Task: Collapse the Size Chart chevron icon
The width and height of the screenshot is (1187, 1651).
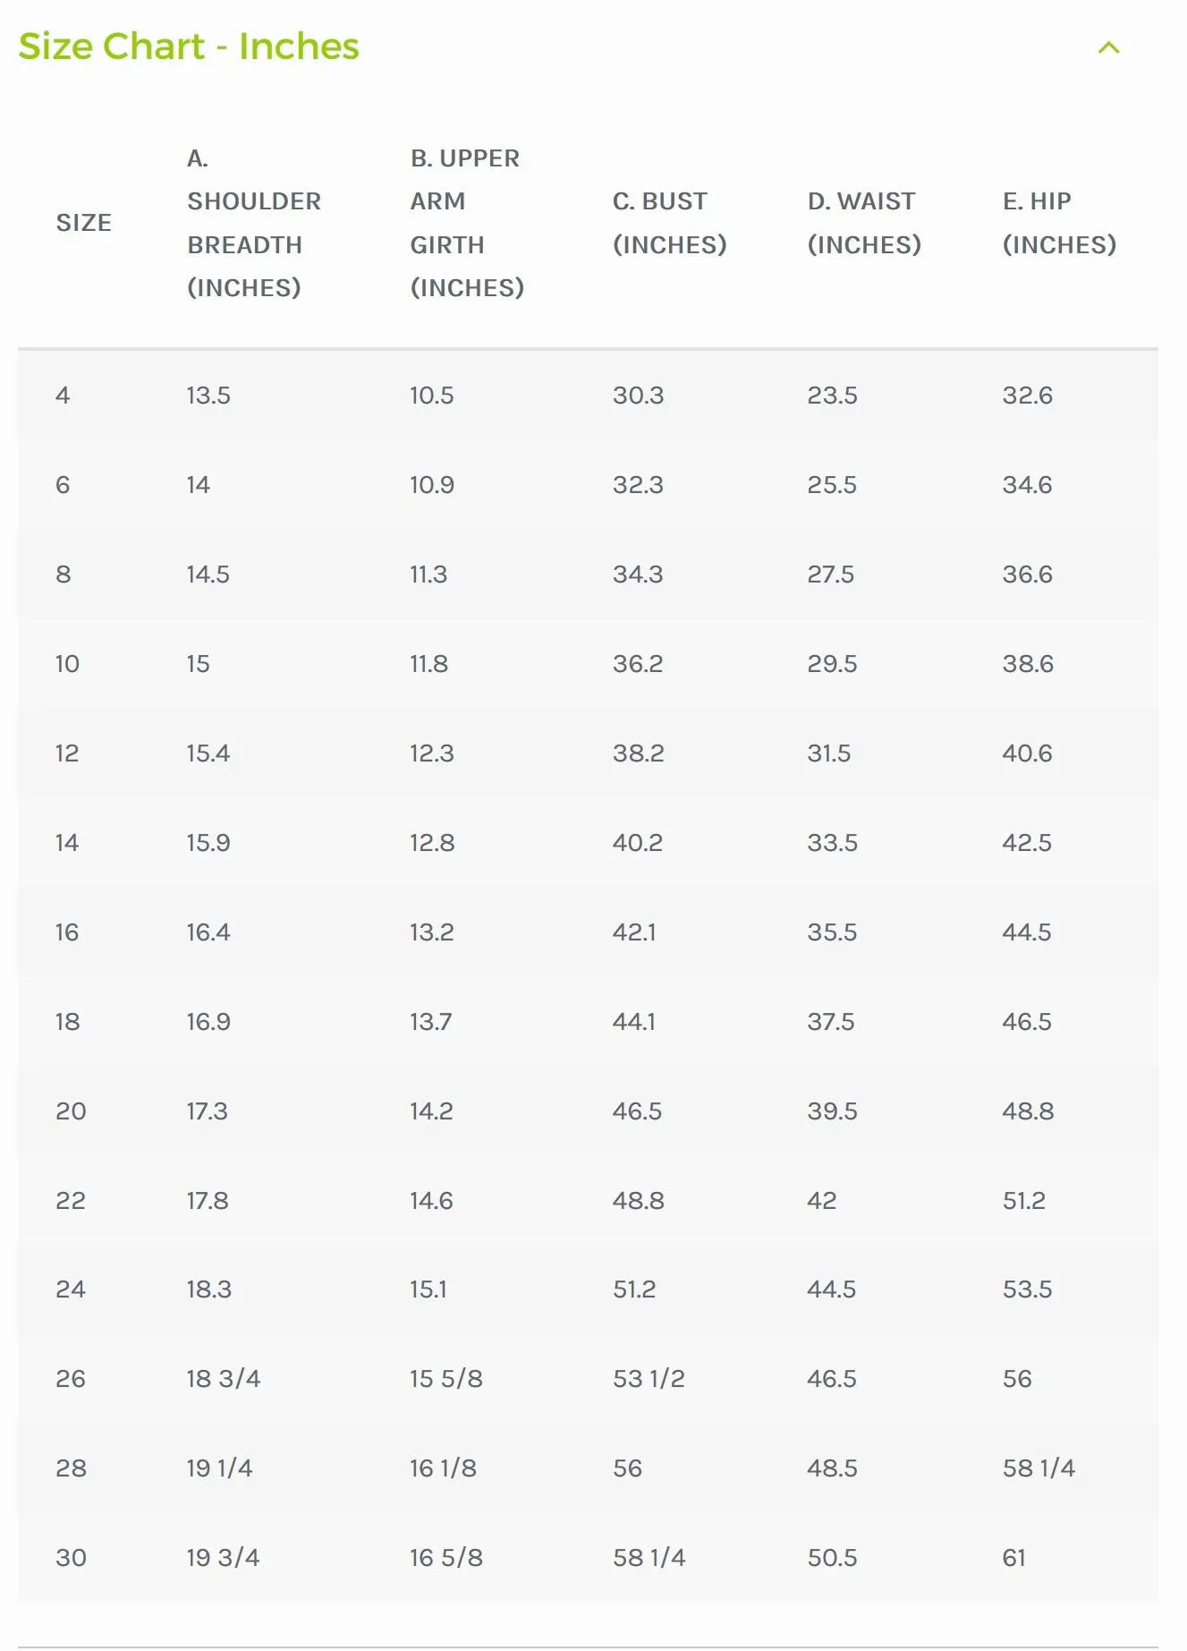Action: tap(1108, 47)
